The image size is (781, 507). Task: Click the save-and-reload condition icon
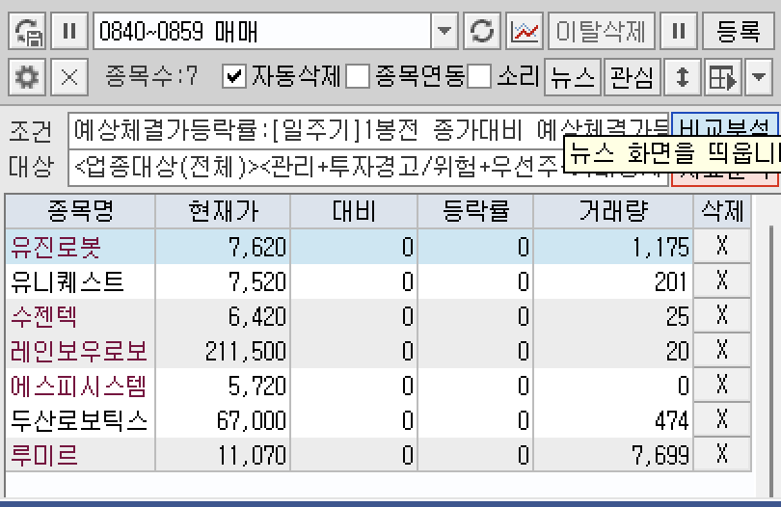pyautogui.click(x=27, y=32)
